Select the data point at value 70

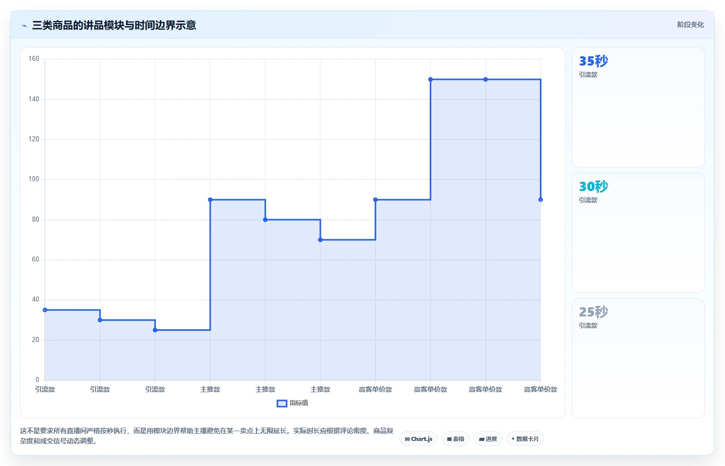click(320, 240)
